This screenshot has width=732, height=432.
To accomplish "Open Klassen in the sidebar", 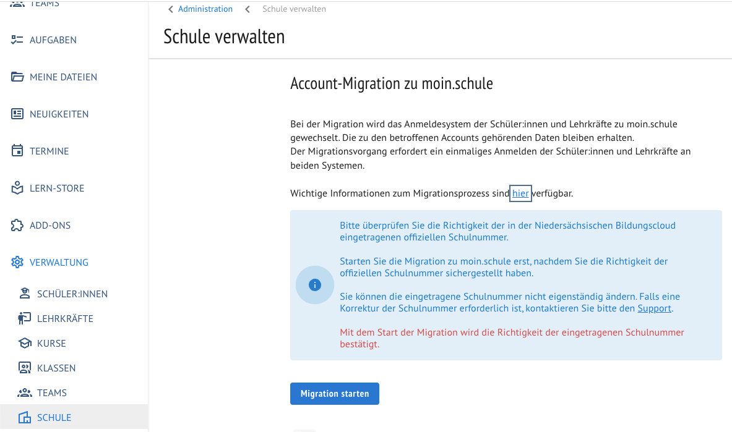I will (56, 368).
